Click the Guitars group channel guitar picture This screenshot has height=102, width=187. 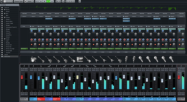(118, 59)
